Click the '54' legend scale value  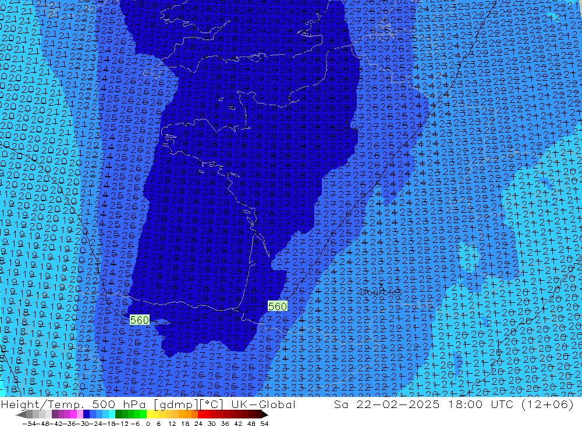click(264, 424)
